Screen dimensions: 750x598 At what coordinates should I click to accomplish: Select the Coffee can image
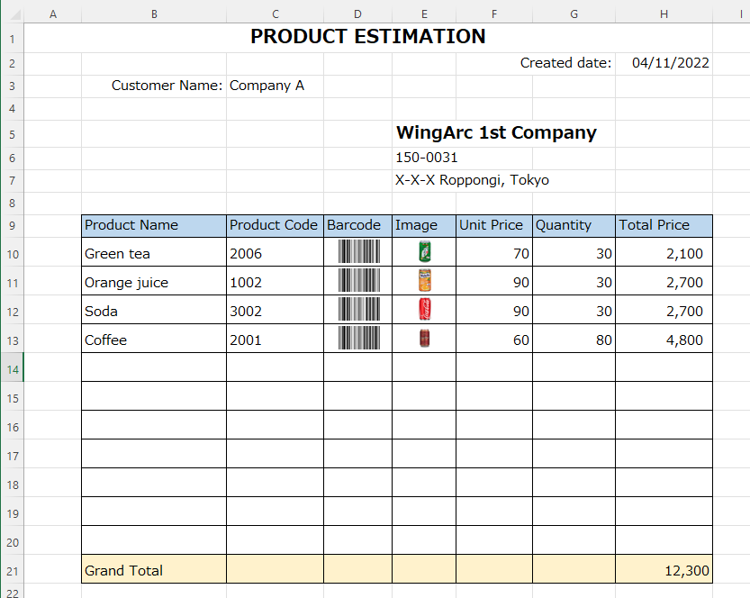click(x=425, y=339)
